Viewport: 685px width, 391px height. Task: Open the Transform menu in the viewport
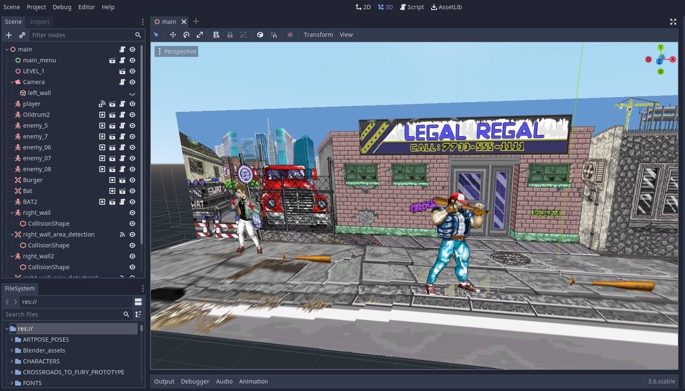click(318, 34)
